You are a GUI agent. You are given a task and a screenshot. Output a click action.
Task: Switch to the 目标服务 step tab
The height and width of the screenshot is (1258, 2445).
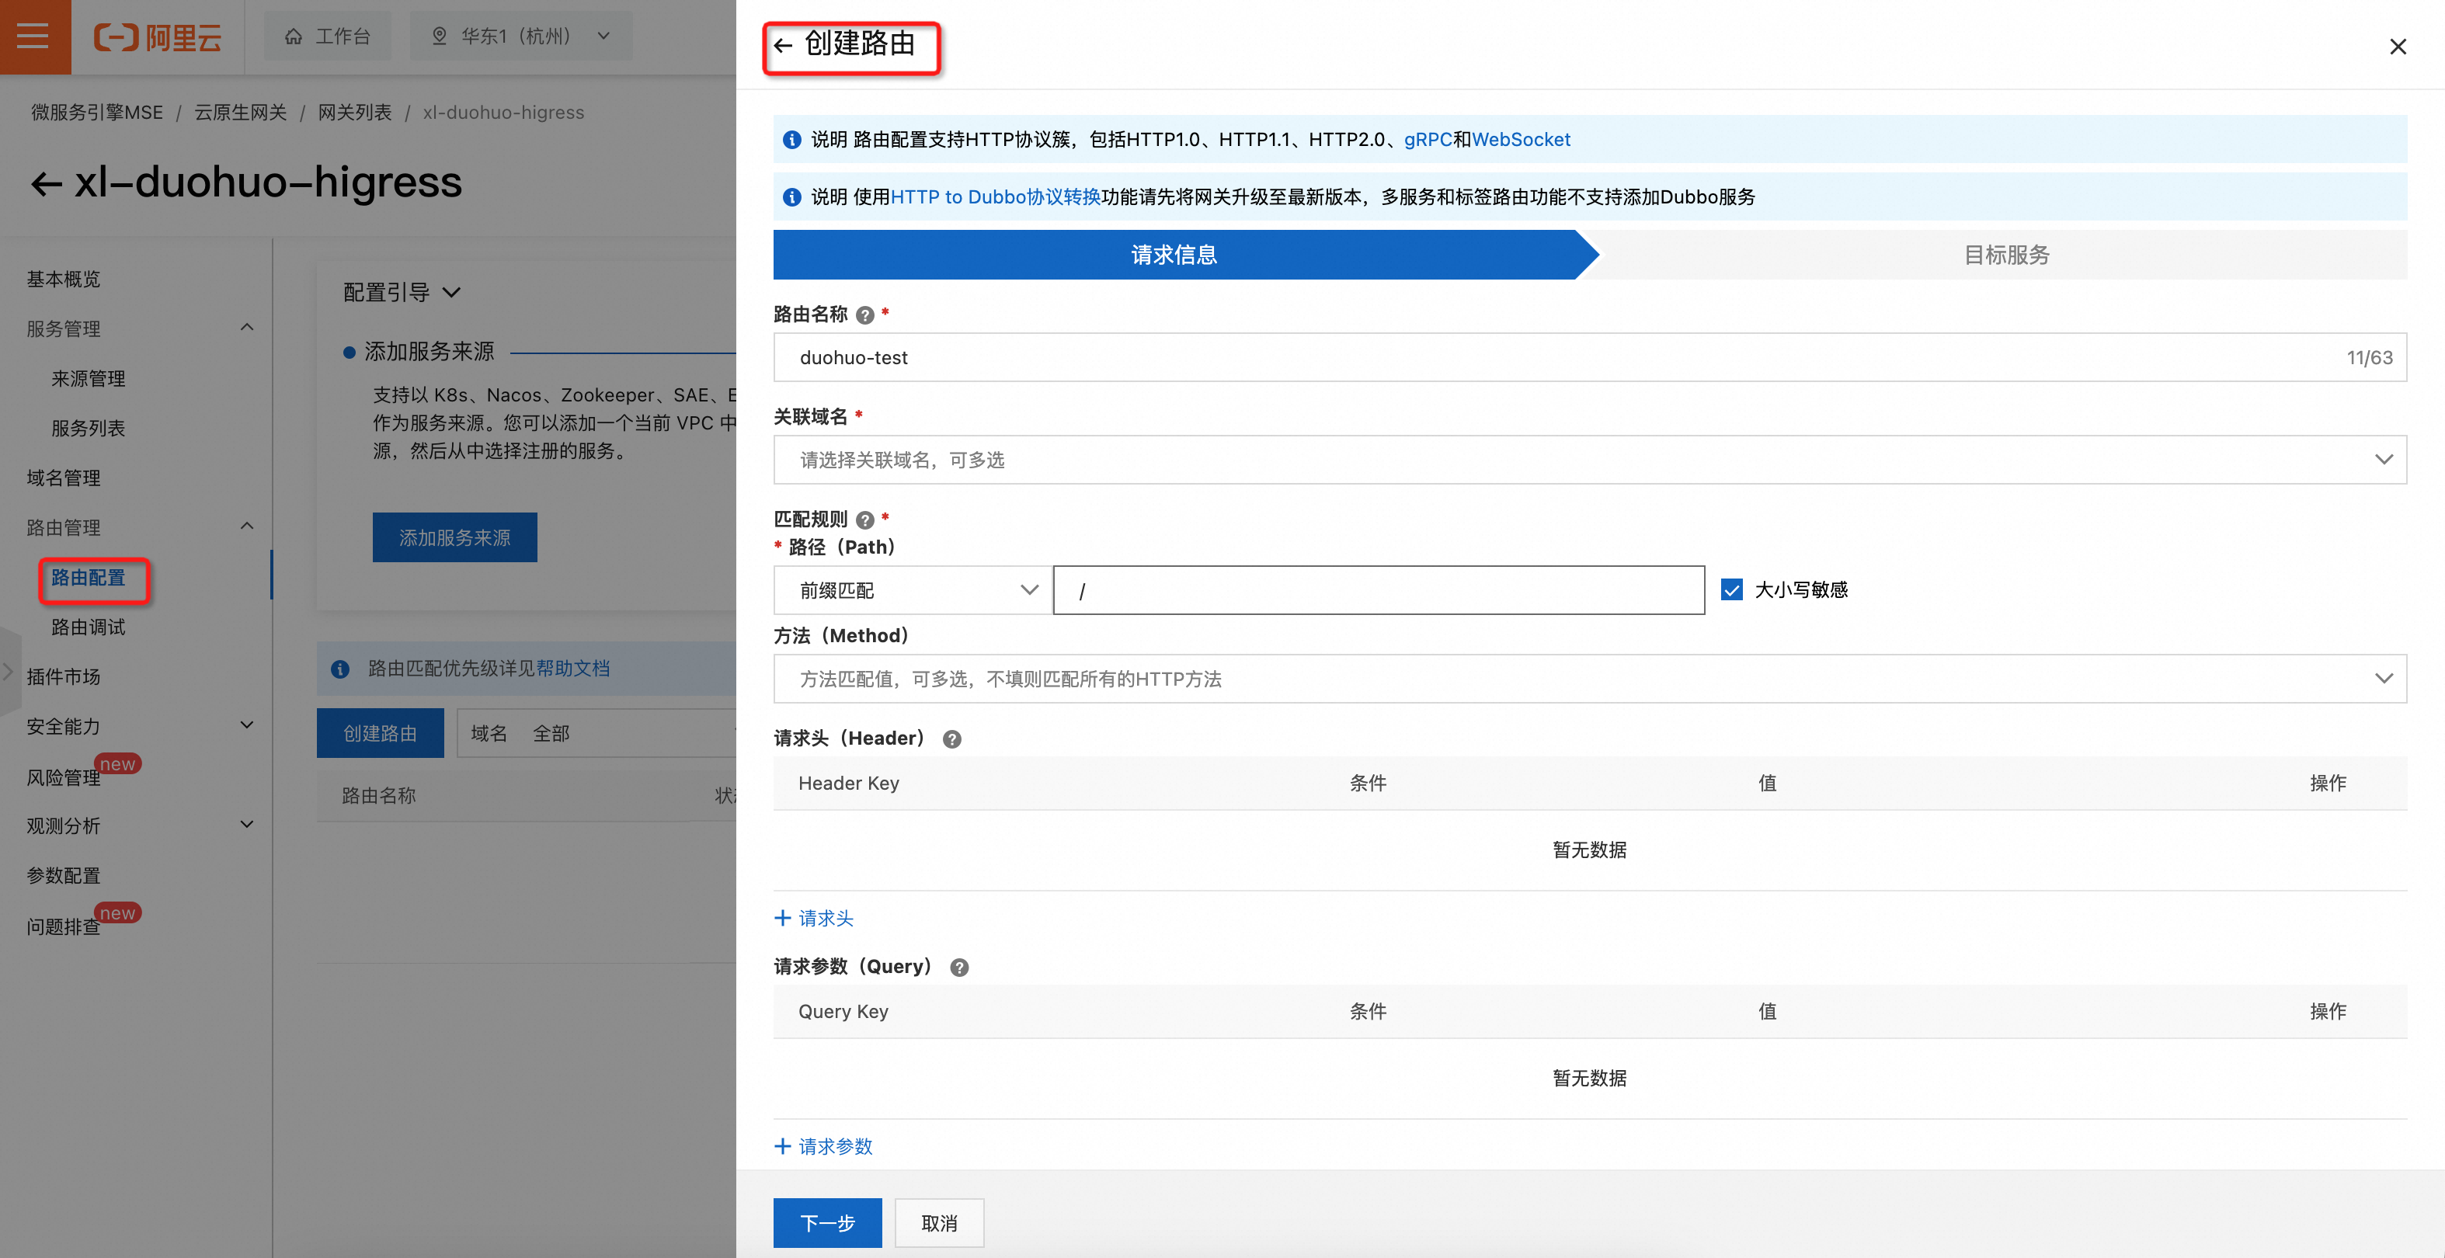[2005, 254]
